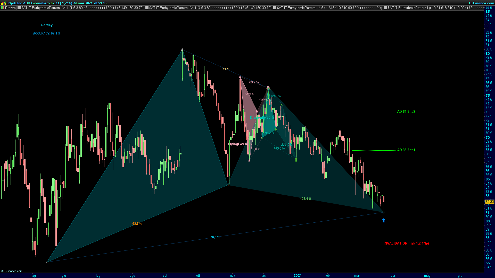495x278 pixels.
Task: Click the green up arrow near January 2021
Action: coord(296,160)
